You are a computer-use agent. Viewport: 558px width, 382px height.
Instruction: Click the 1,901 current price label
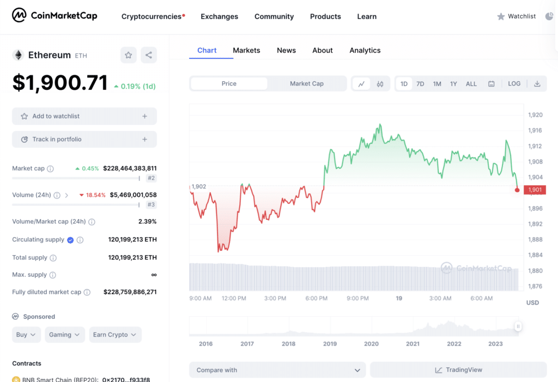coord(535,190)
